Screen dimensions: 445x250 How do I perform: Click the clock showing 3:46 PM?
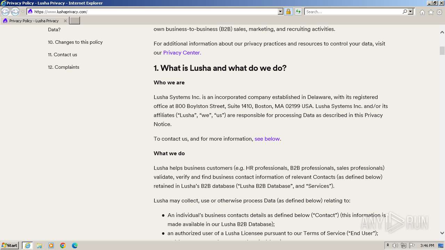427,245
